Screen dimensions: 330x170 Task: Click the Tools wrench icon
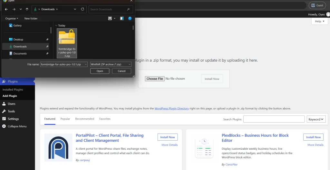[4, 111]
